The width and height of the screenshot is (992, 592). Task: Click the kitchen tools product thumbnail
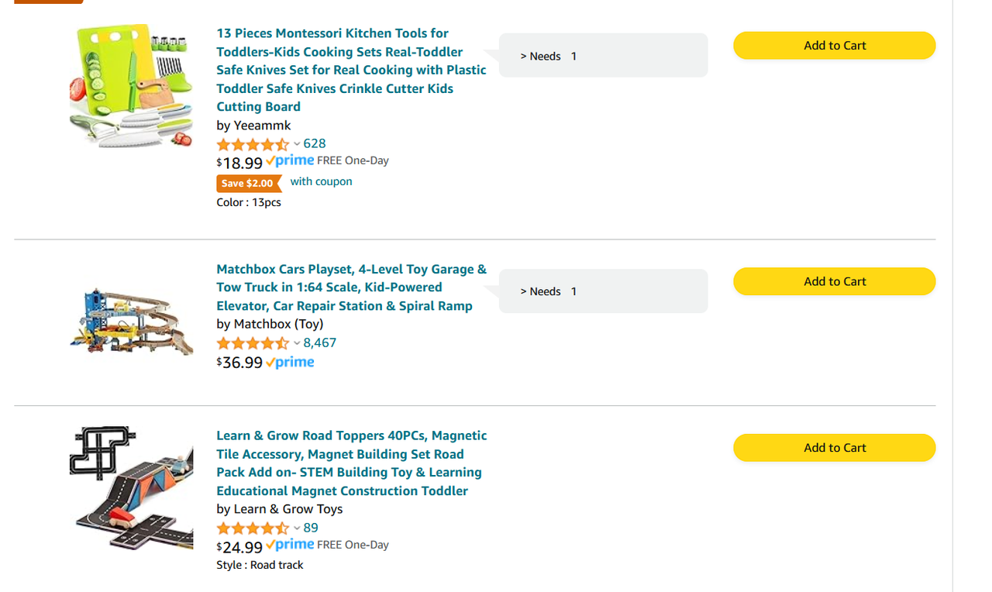(131, 85)
